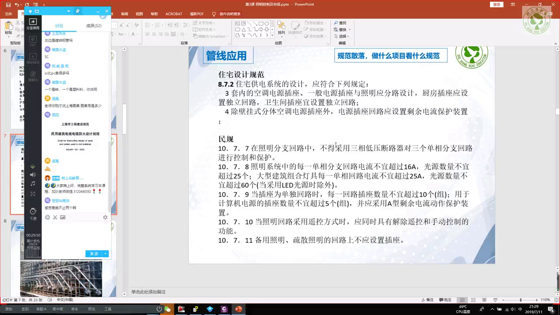Image resolution: width=560 pixels, height=315 pixels.
Task: Open the emoji picker in chat
Action: point(47,217)
